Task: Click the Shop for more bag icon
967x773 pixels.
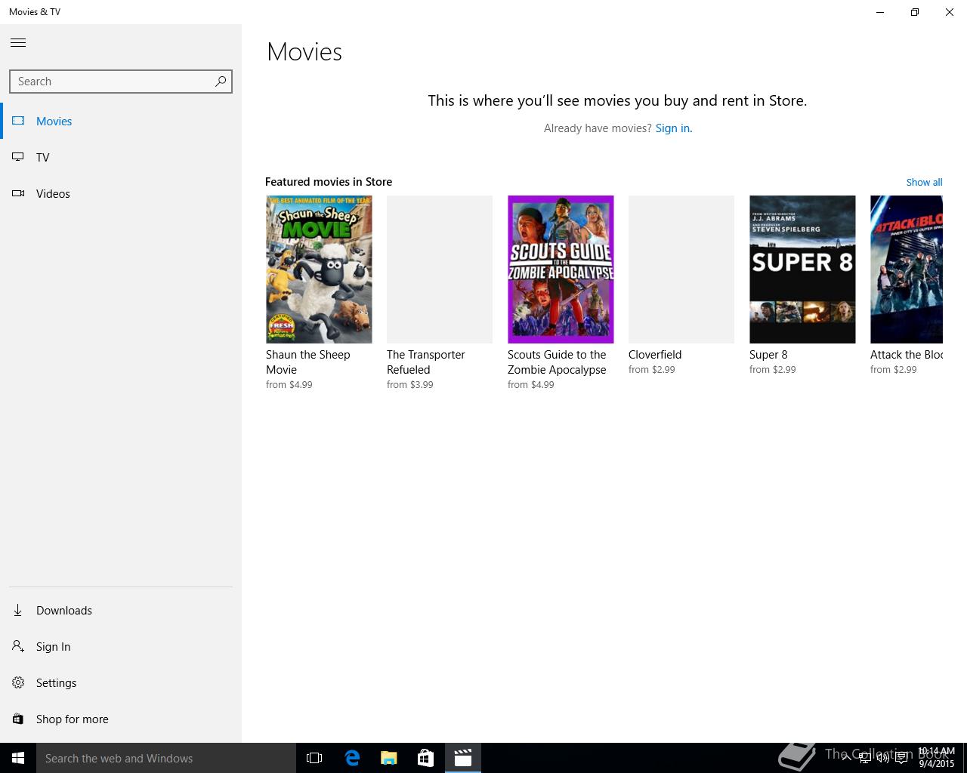Action: (x=18, y=719)
